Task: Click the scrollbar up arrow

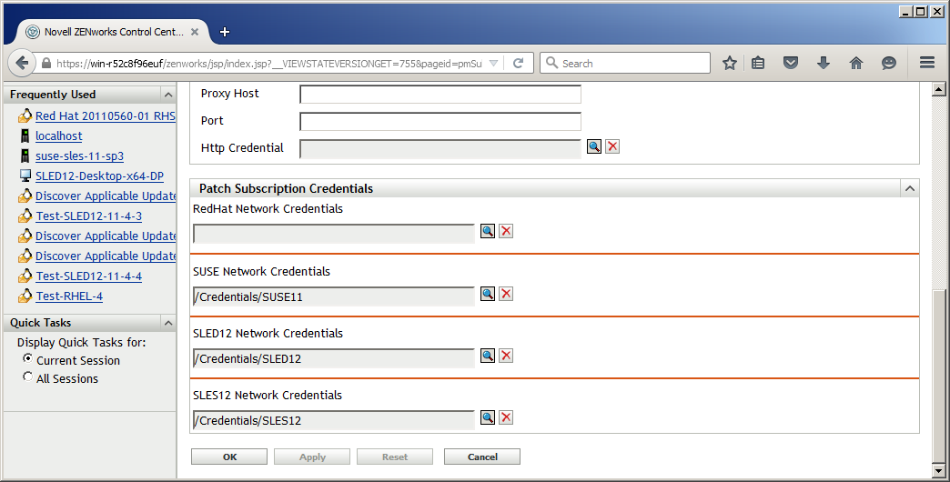Action: coord(938,90)
